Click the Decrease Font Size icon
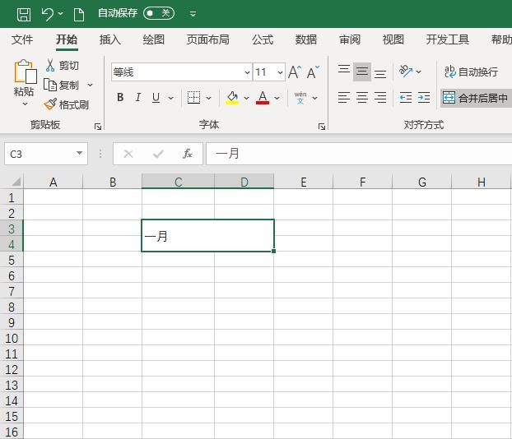Viewport: 512px width, 439px height. tap(313, 72)
